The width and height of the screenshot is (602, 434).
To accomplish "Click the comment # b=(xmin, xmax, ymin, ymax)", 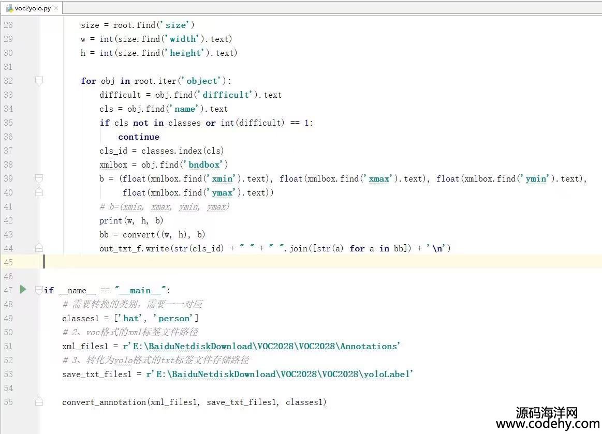I will pos(164,206).
